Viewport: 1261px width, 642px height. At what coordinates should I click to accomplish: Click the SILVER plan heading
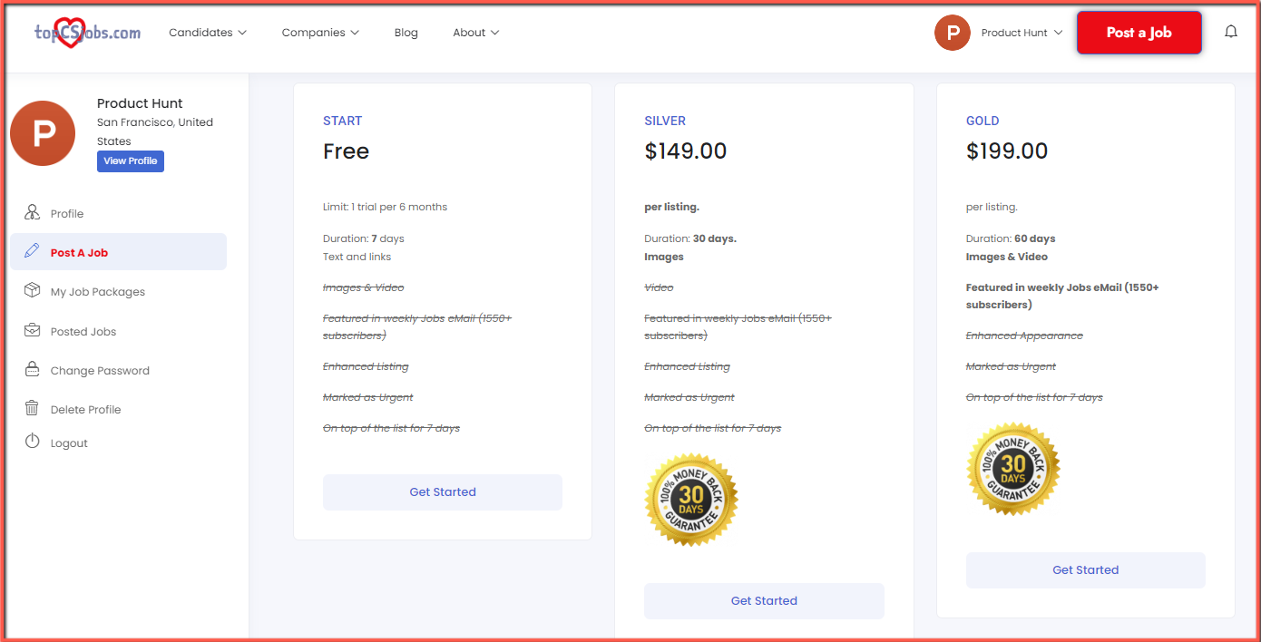[665, 121]
